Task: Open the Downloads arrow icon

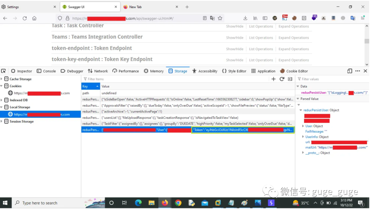Action: pos(245,18)
